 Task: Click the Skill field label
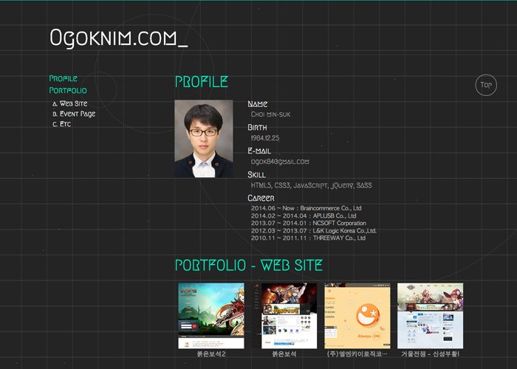pos(256,175)
